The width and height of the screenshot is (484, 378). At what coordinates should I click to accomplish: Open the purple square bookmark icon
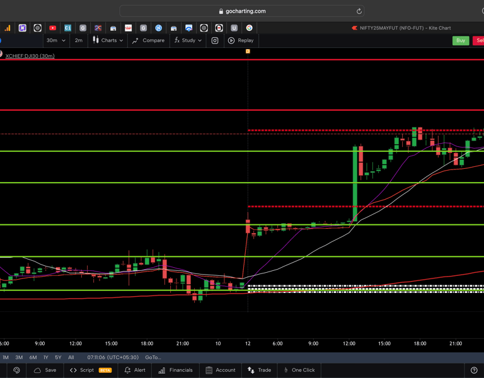(23, 28)
